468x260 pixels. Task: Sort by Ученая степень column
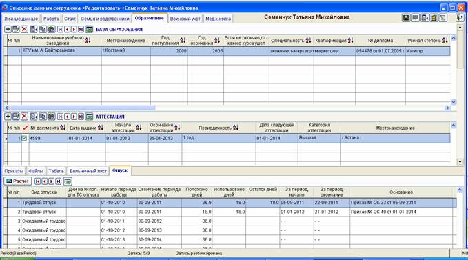(445, 40)
